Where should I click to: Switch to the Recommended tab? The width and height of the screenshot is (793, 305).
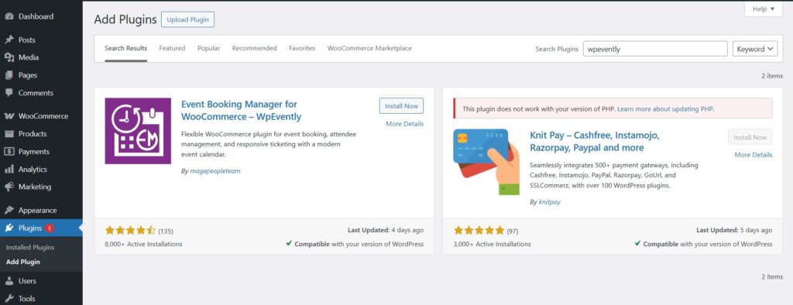[254, 49]
